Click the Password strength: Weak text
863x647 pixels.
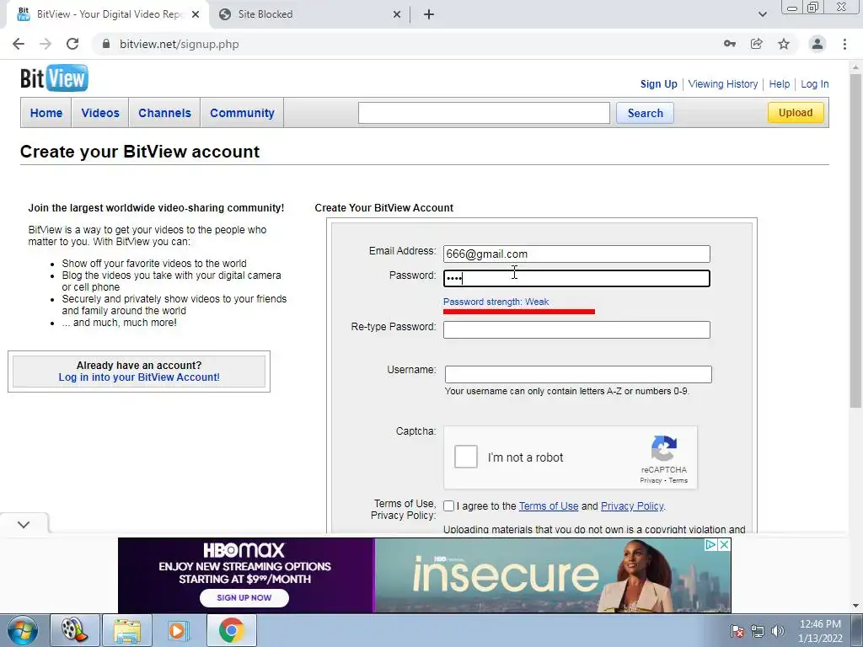[496, 302]
